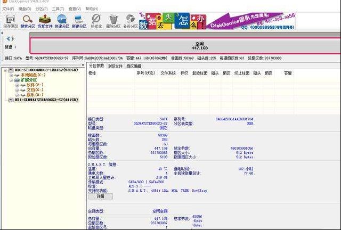This screenshot has width=341, height=230.
Task: Click the 空闲空间 space type value
Action: point(160,211)
